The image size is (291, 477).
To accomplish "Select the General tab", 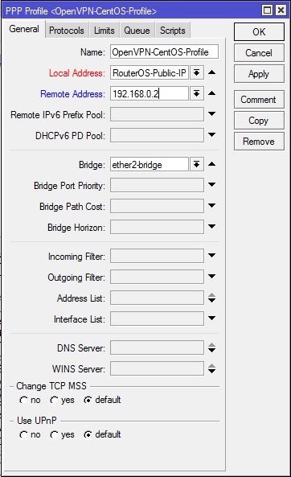I will [24, 29].
